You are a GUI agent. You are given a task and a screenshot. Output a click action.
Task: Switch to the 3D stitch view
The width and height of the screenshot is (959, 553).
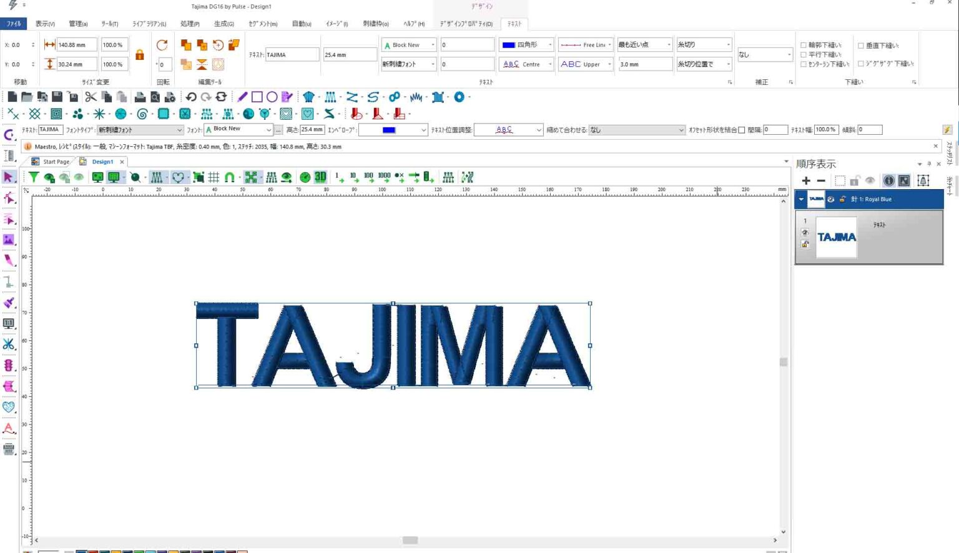pos(320,177)
